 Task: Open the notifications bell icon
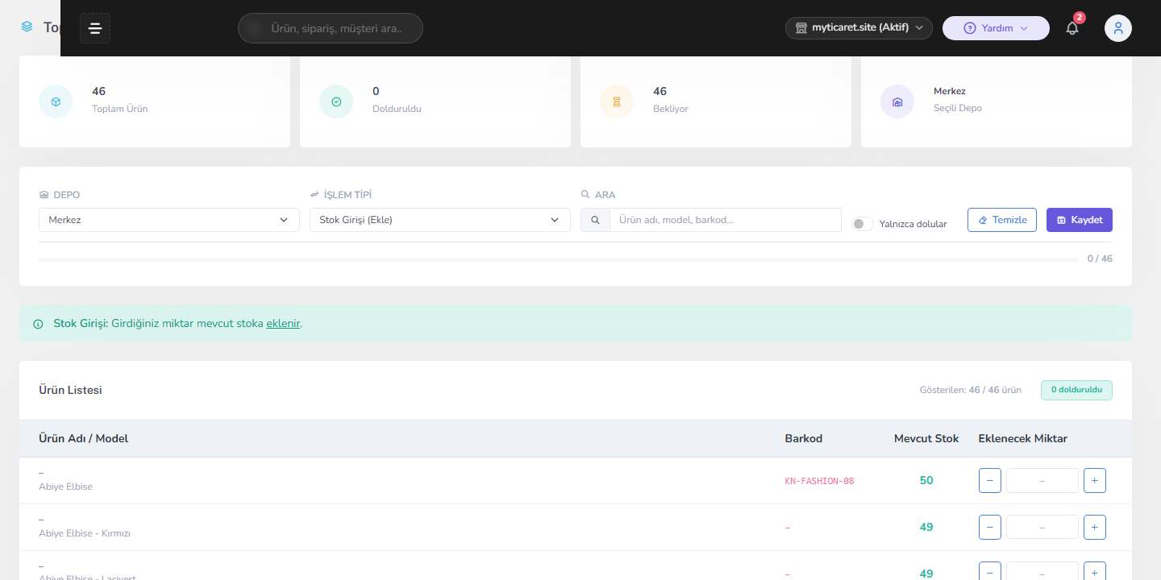(1072, 28)
